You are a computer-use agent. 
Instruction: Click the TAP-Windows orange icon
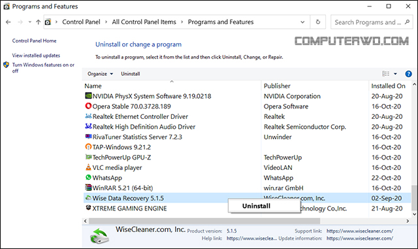tap(88, 147)
